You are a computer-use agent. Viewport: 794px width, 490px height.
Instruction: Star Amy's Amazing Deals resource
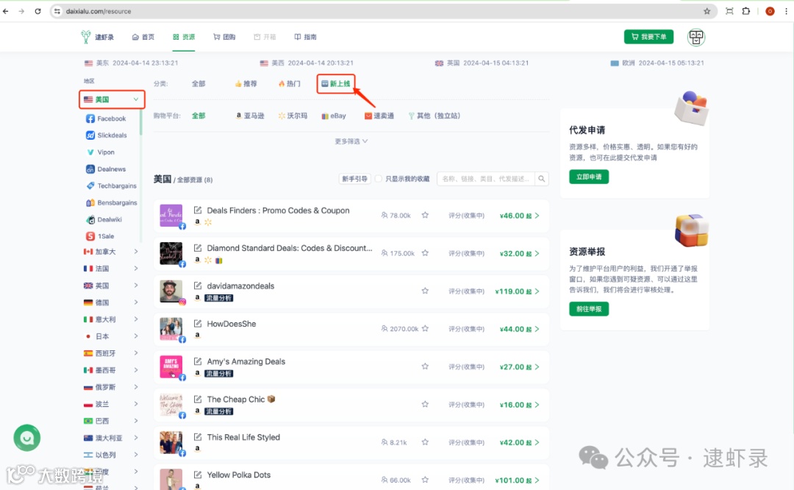point(425,366)
